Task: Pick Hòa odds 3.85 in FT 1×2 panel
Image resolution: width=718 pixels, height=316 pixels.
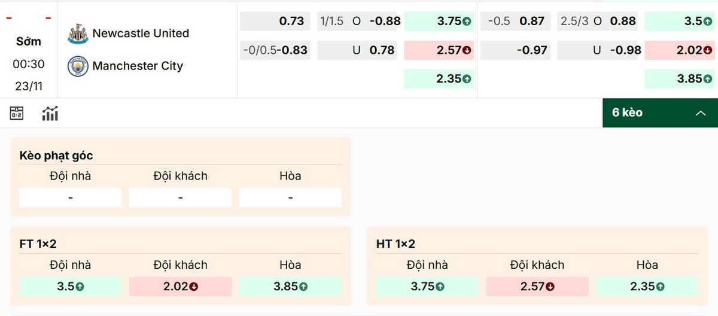Action: point(290,287)
